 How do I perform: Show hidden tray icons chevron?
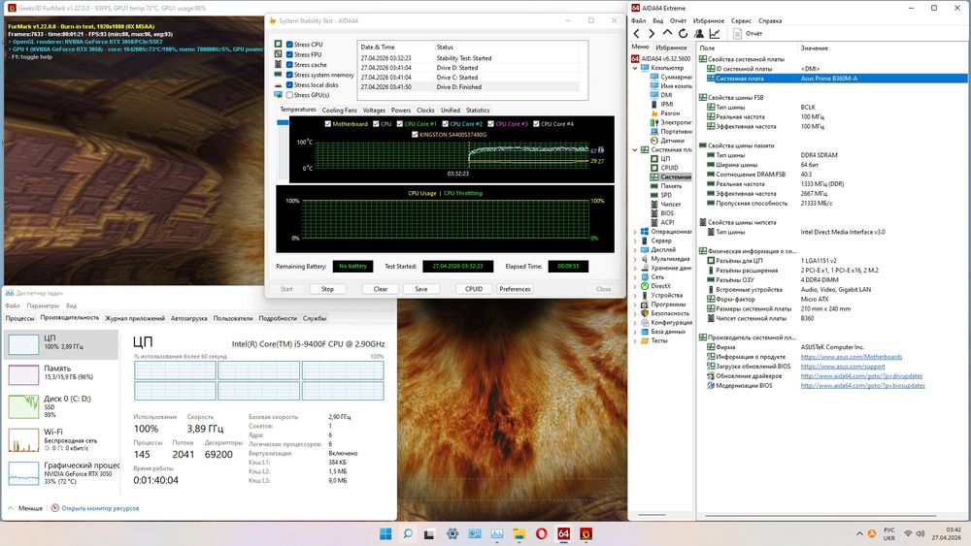coord(859,533)
